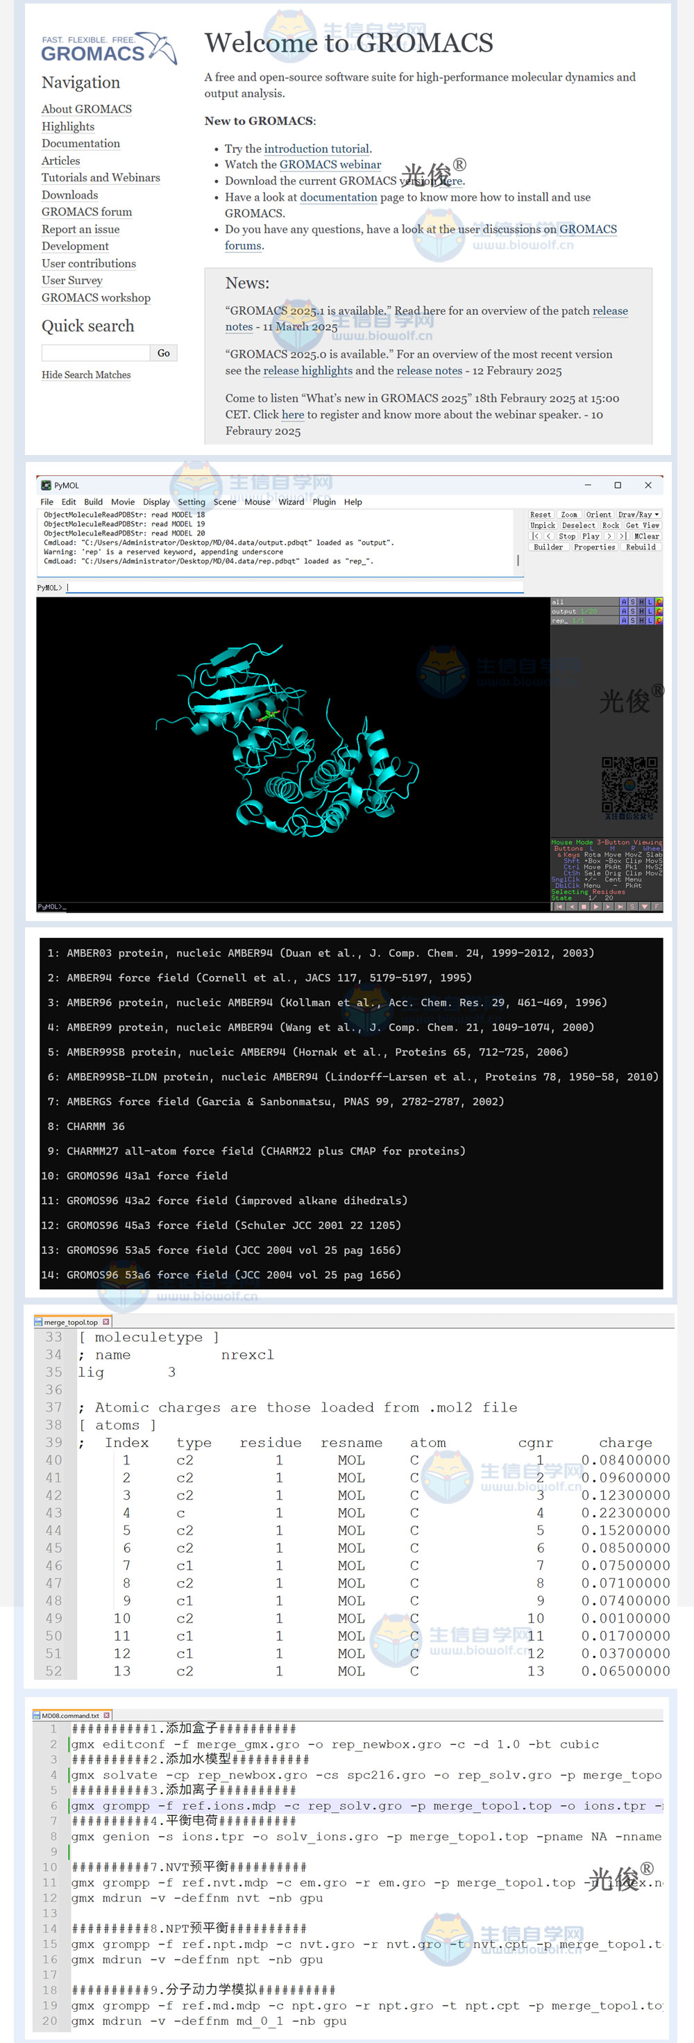
Task: Open the File menu in PyMOL
Action: point(46,502)
